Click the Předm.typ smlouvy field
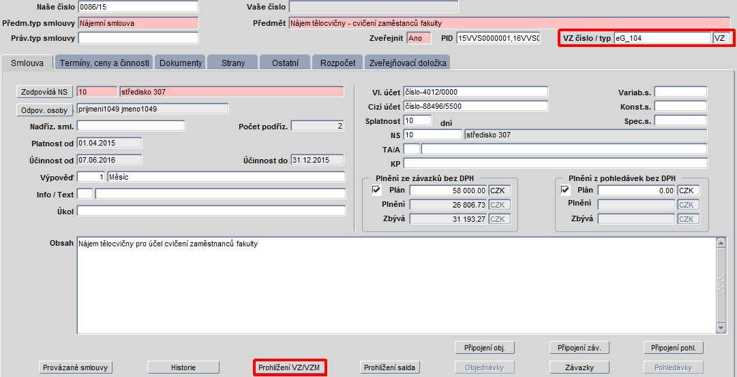This screenshot has height=377, width=737. tap(138, 23)
